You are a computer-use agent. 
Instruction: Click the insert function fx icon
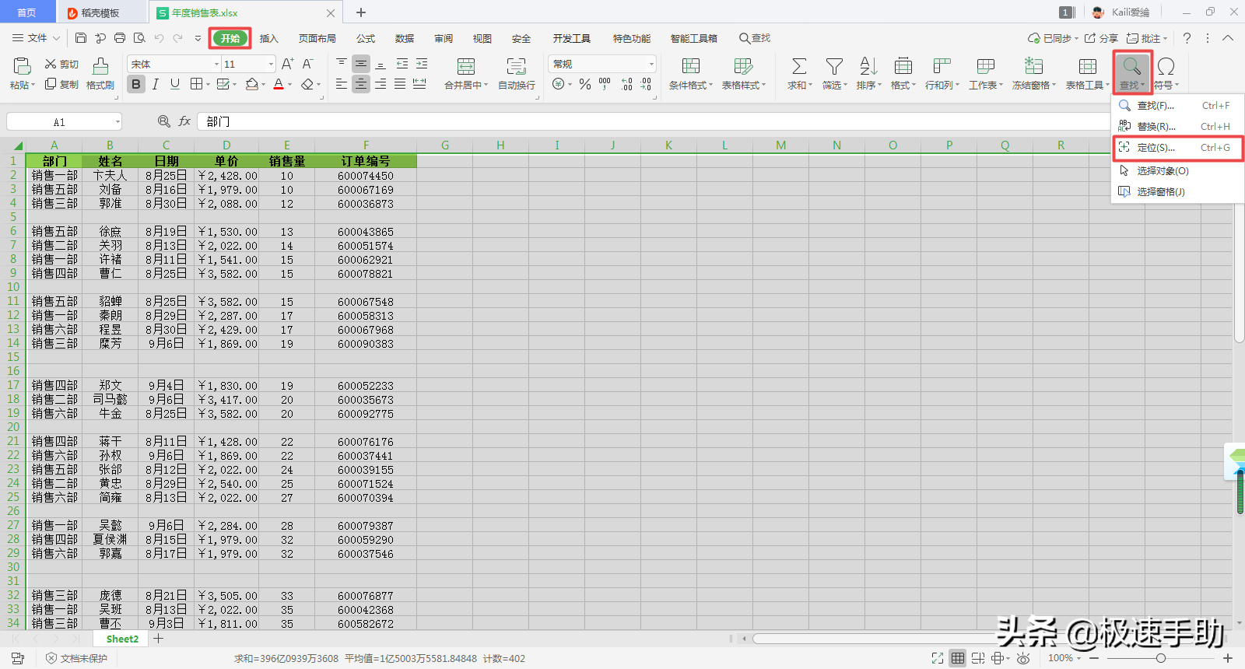coord(184,121)
